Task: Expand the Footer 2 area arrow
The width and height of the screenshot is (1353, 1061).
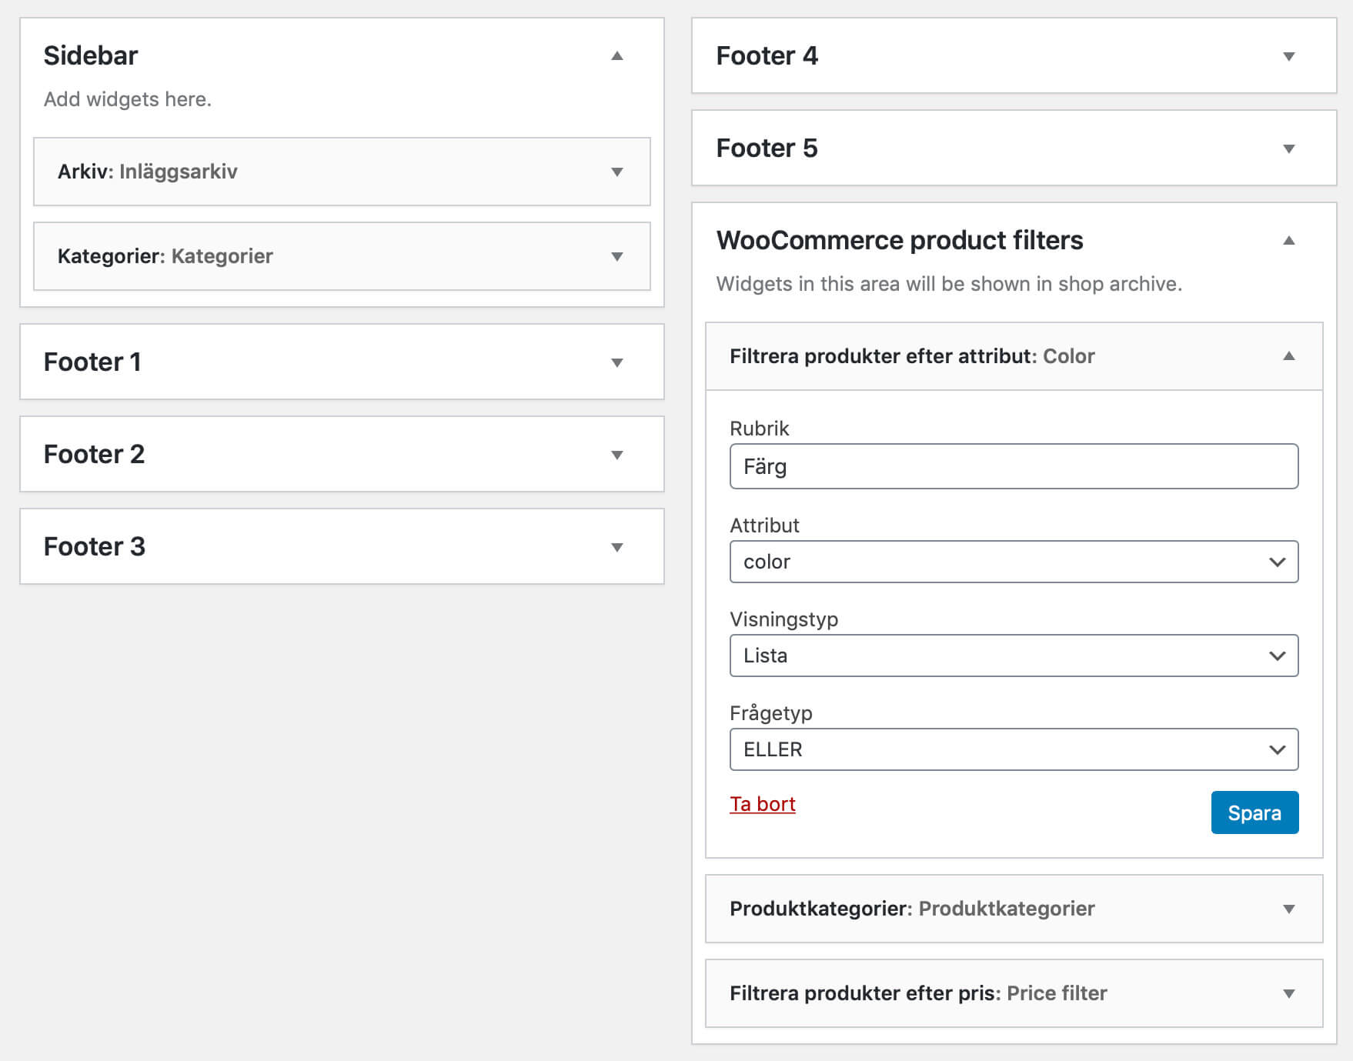Action: click(x=616, y=455)
